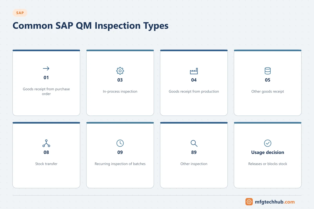The image size is (314, 209).
Task: Click the In-process inspection label
Action: (120, 91)
